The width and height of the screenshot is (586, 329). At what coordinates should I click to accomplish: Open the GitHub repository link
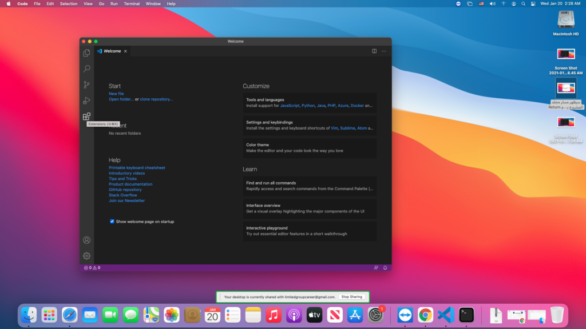(x=125, y=190)
